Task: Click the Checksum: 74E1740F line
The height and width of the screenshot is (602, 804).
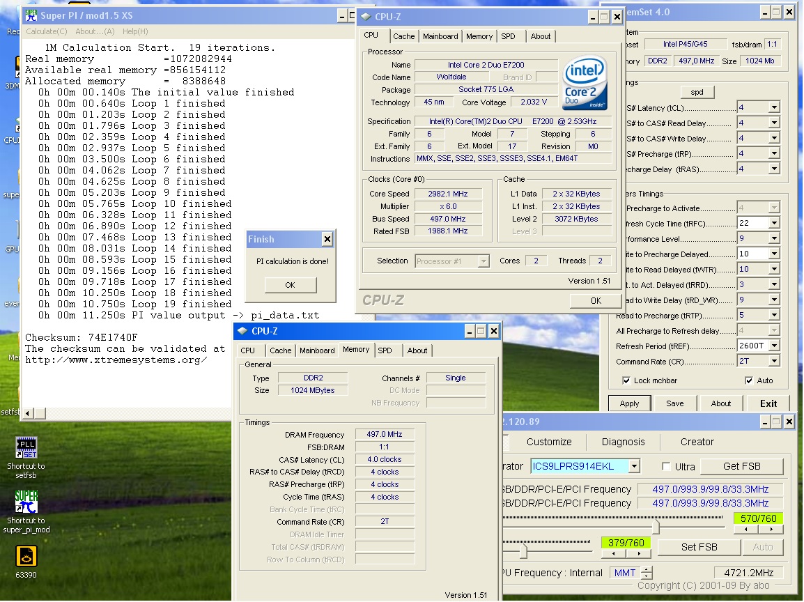Action: 82,337
